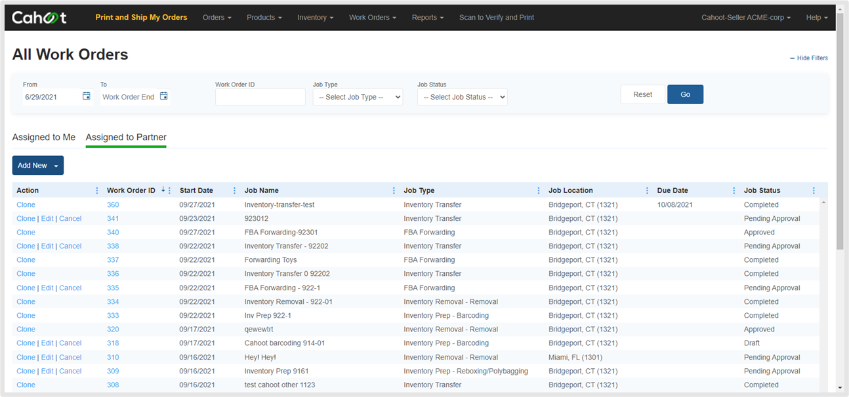Click the job name 'qewewtrt'

click(x=260, y=330)
